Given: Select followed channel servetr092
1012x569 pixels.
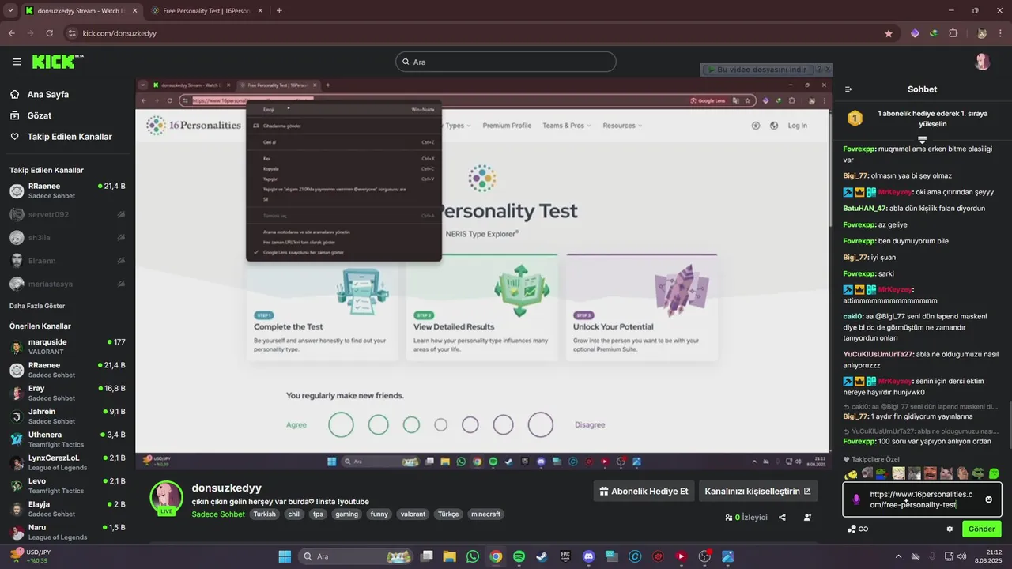Looking at the screenshot, I should pos(67,214).
